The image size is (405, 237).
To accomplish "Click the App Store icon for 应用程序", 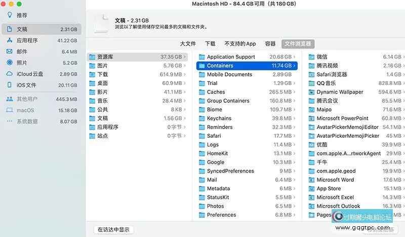I will click(10, 40).
